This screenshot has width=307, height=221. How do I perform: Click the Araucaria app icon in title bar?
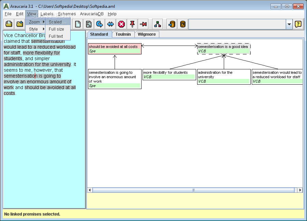6,6
